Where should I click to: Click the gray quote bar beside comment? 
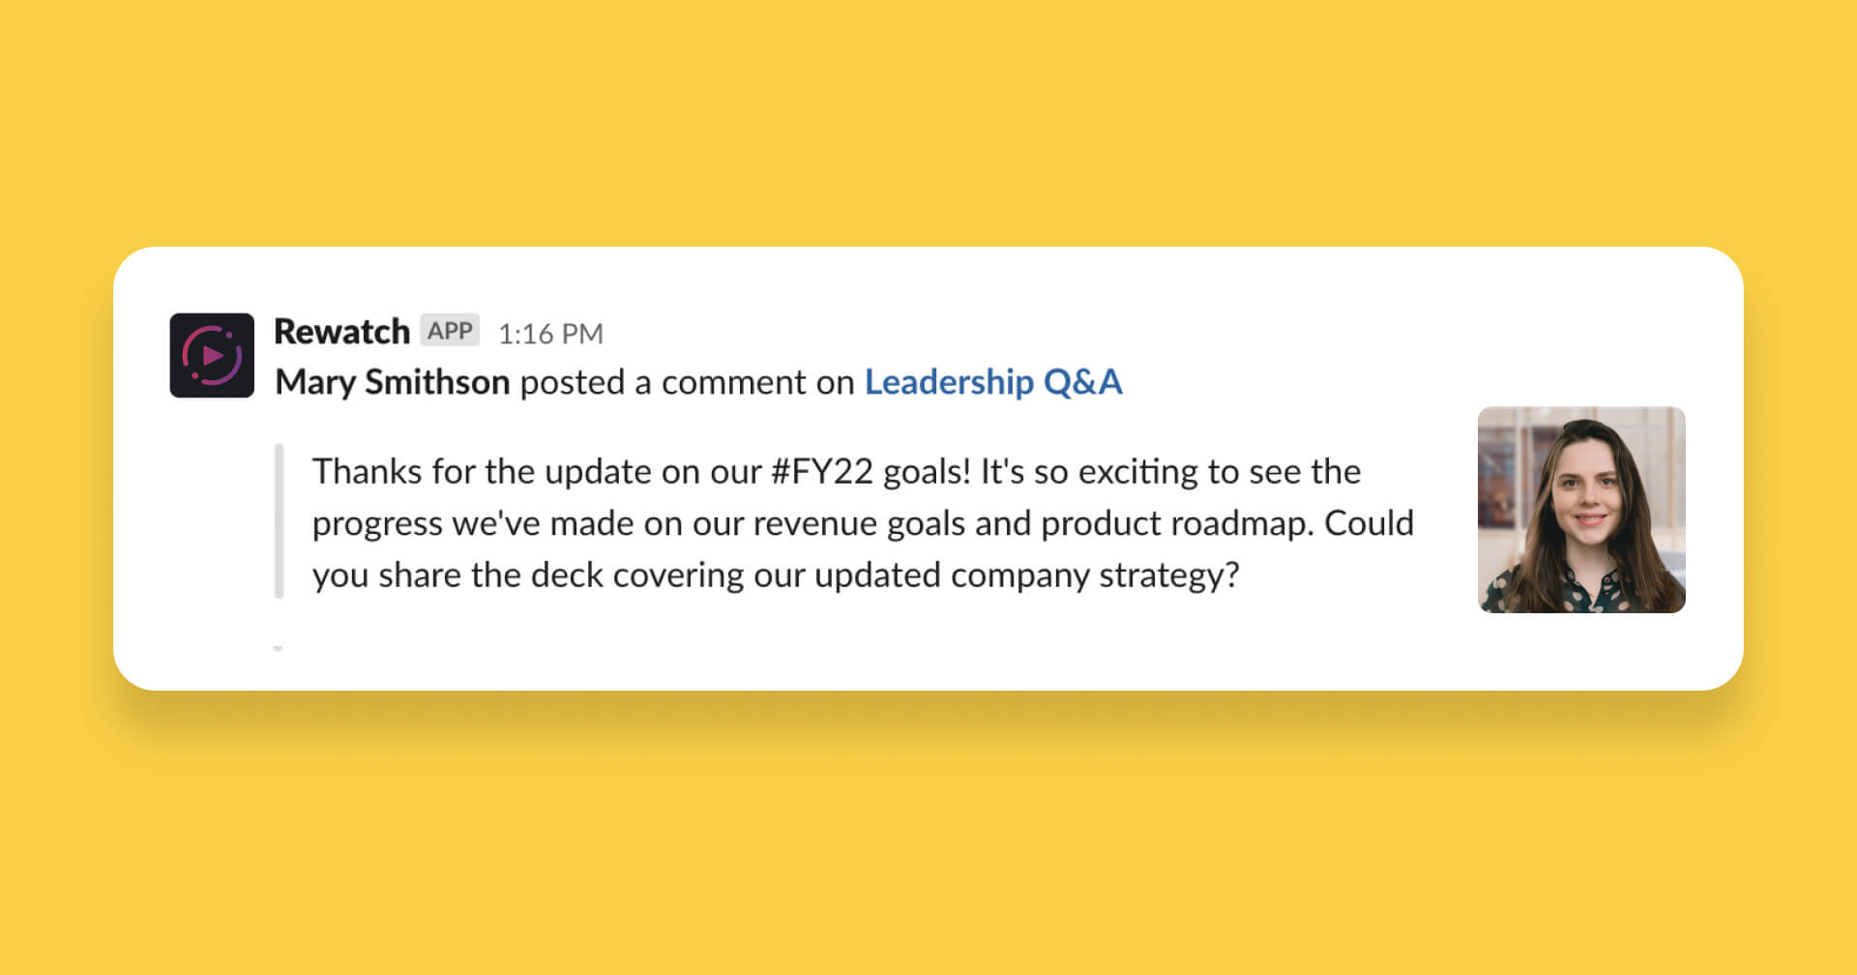coord(279,521)
